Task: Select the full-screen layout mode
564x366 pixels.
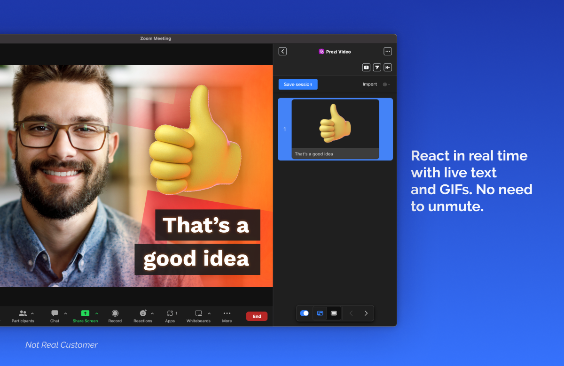Action: point(334,313)
